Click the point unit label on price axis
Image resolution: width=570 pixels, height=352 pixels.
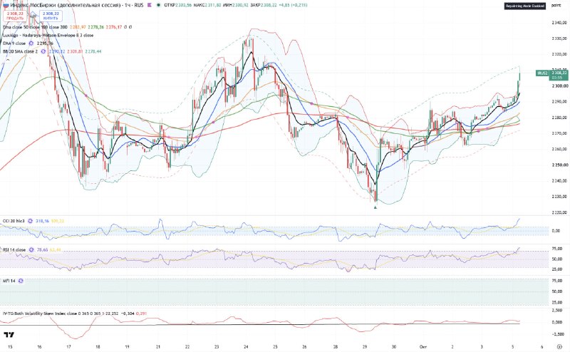[556, 5]
